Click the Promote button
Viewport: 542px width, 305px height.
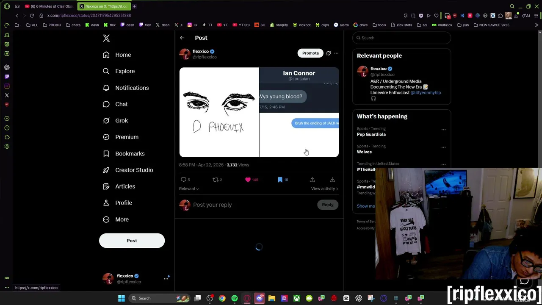tap(310, 53)
